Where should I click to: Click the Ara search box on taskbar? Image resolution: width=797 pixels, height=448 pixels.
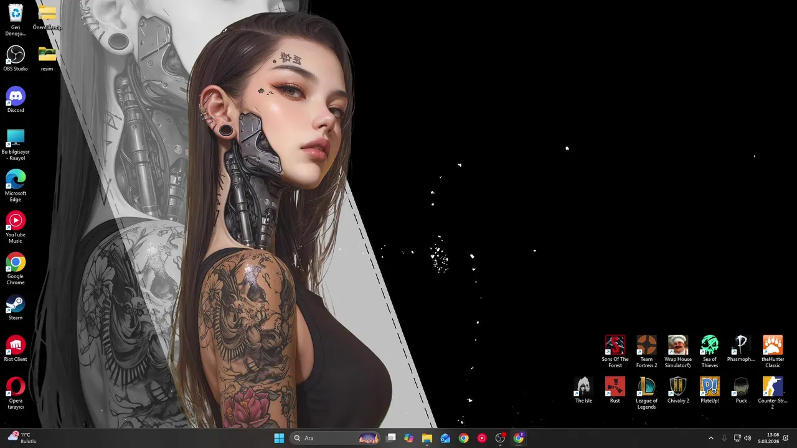tap(336, 438)
